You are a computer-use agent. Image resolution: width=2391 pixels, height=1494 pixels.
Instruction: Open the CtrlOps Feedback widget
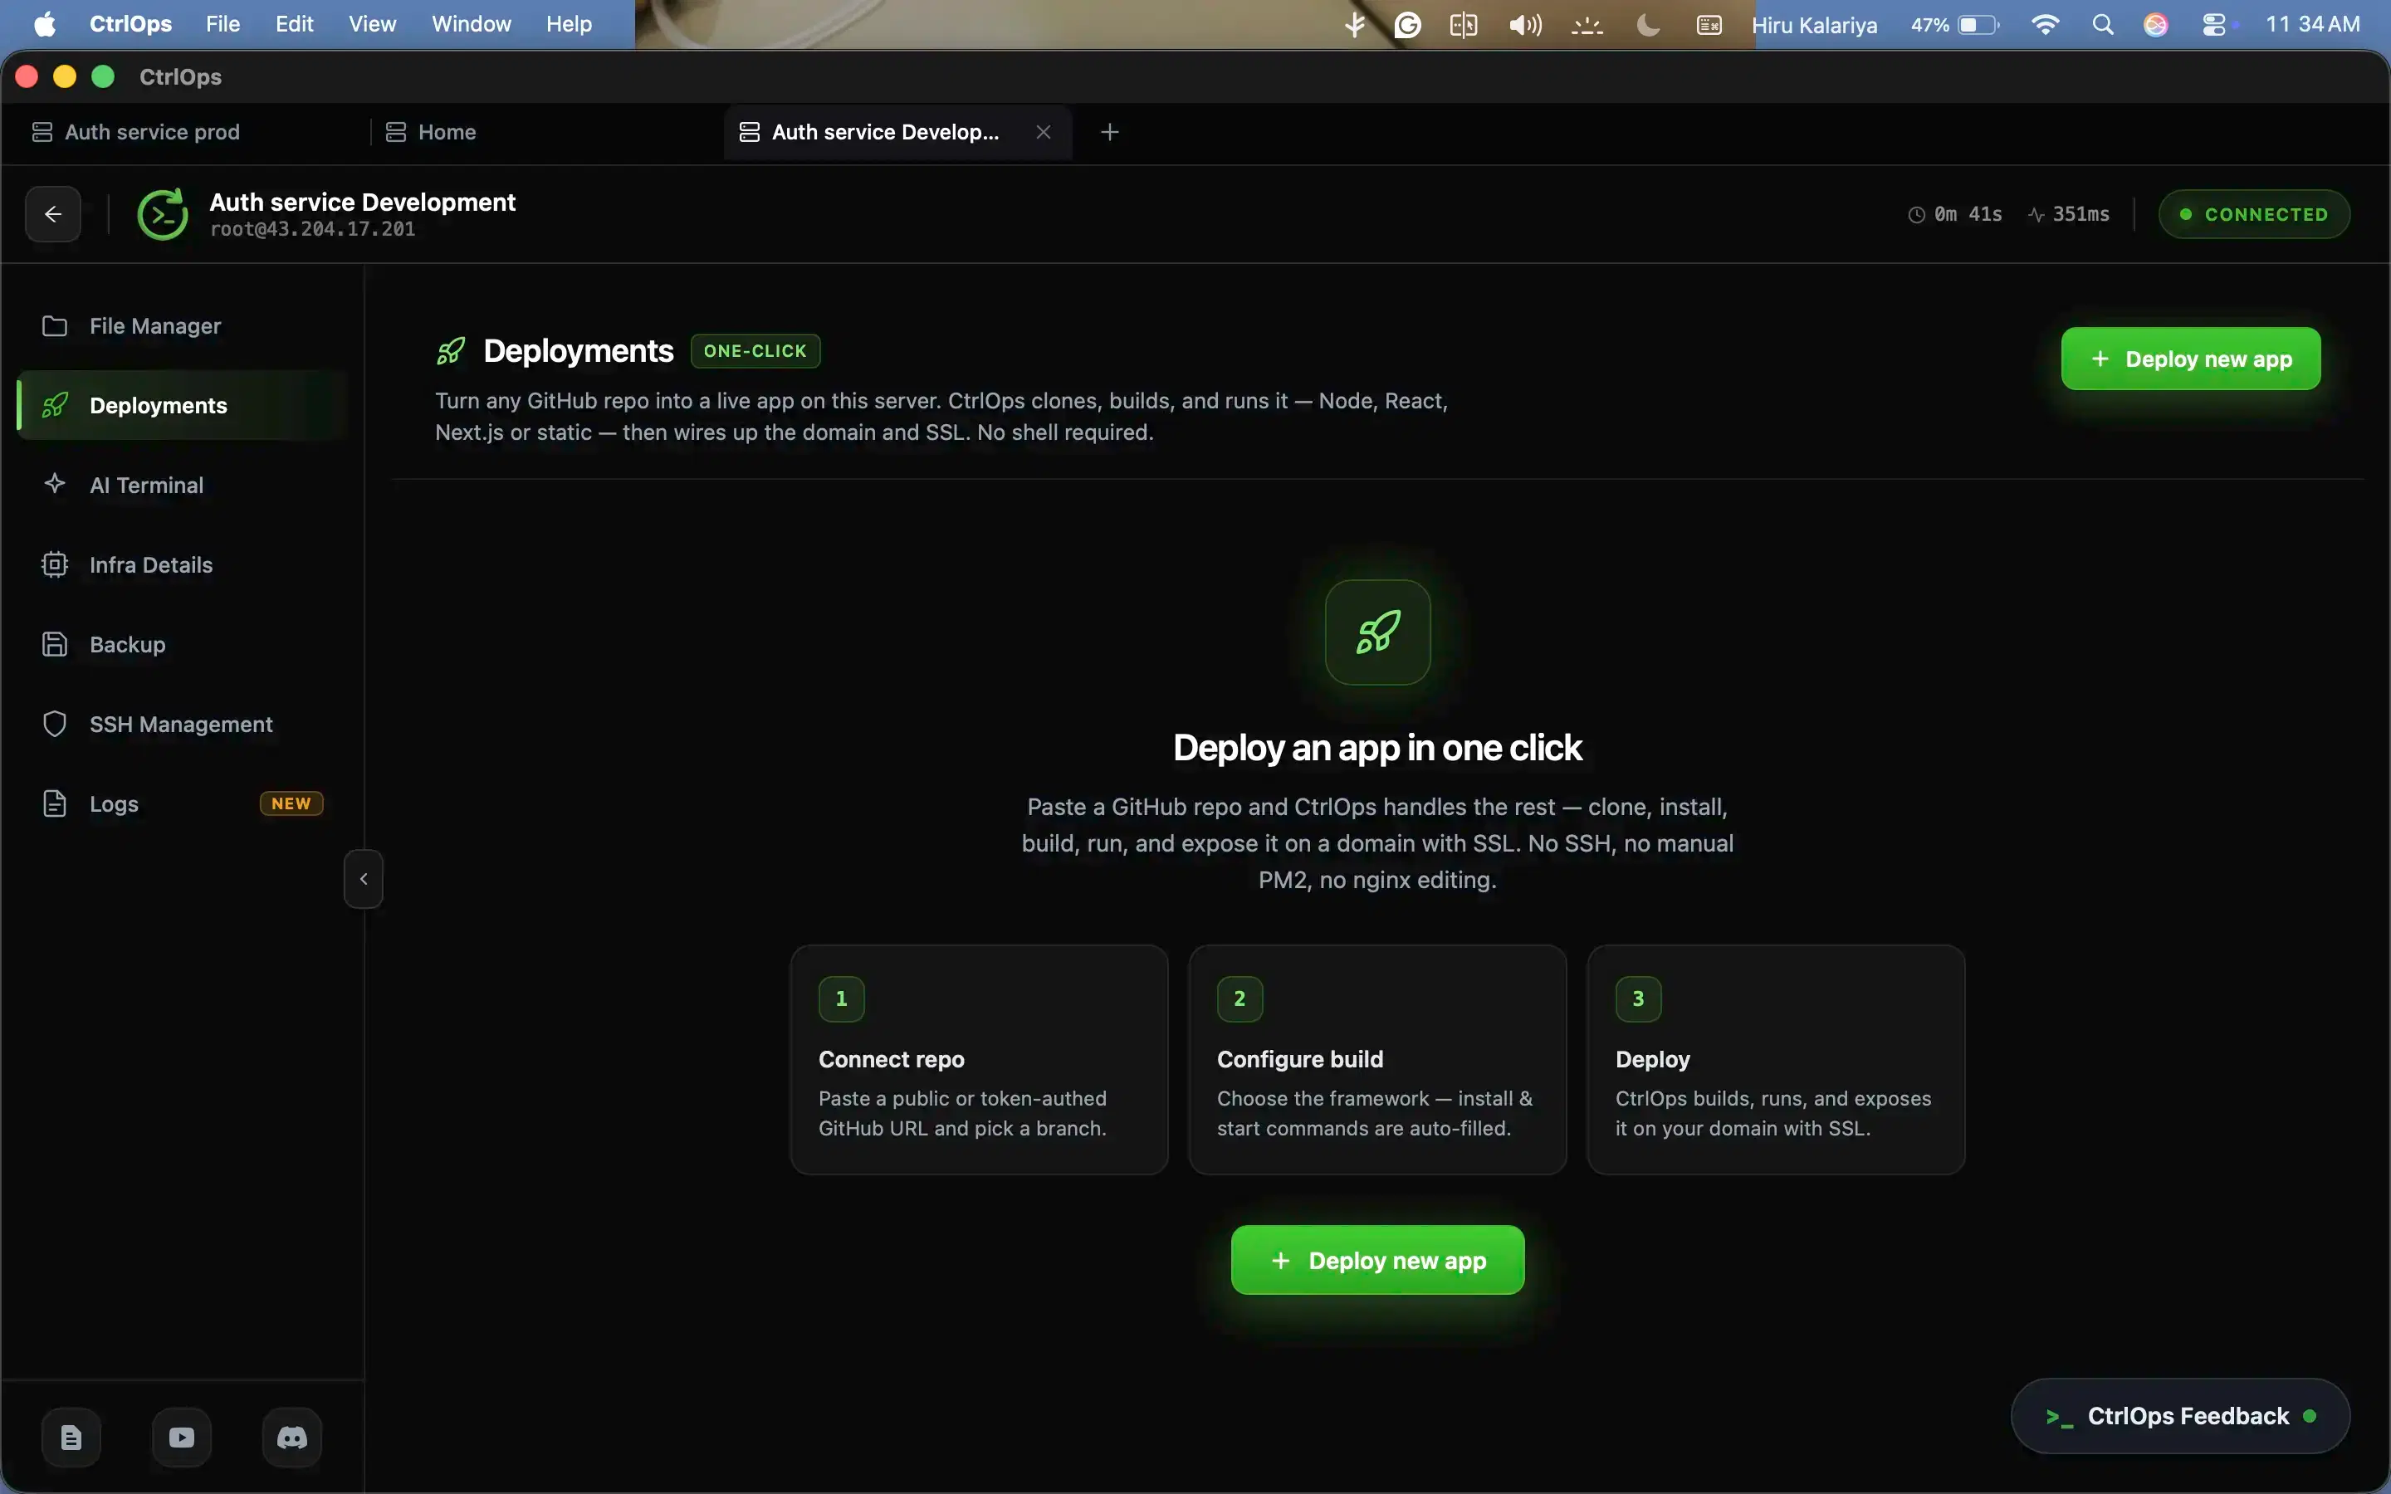(x=2181, y=1416)
